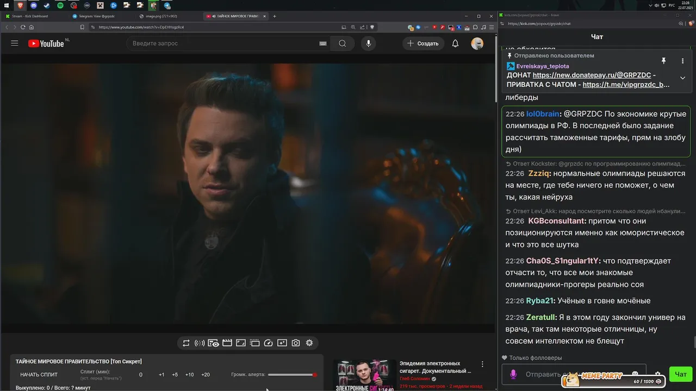The image size is (696, 391).
Task: Open a new browser tab
Action: (x=275, y=16)
